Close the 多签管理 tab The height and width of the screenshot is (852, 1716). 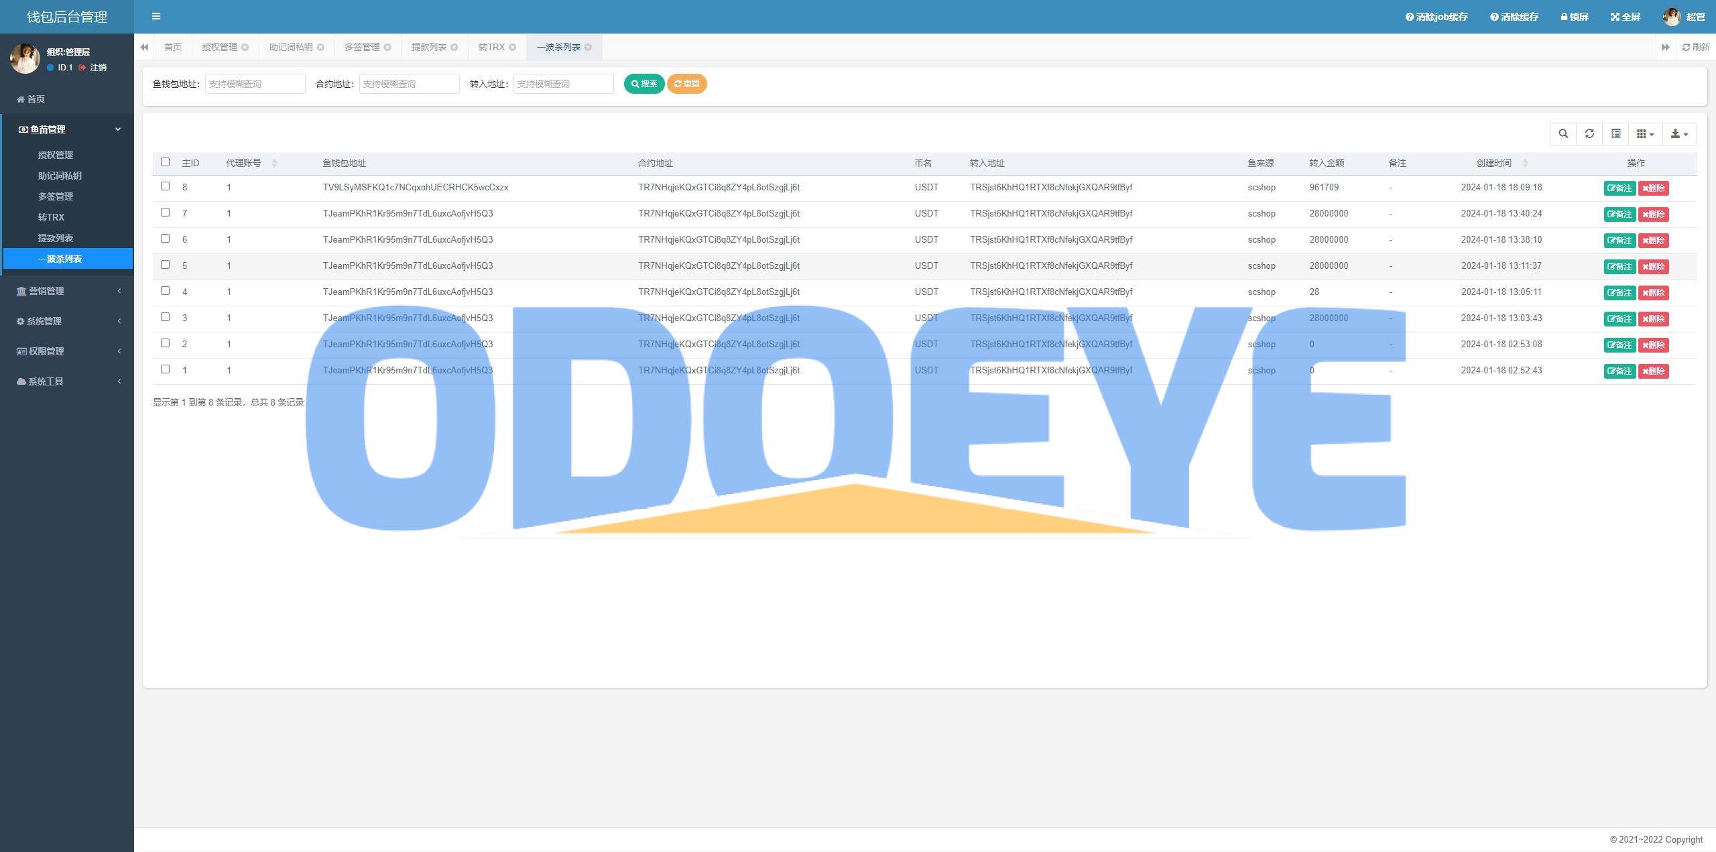(387, 47)
